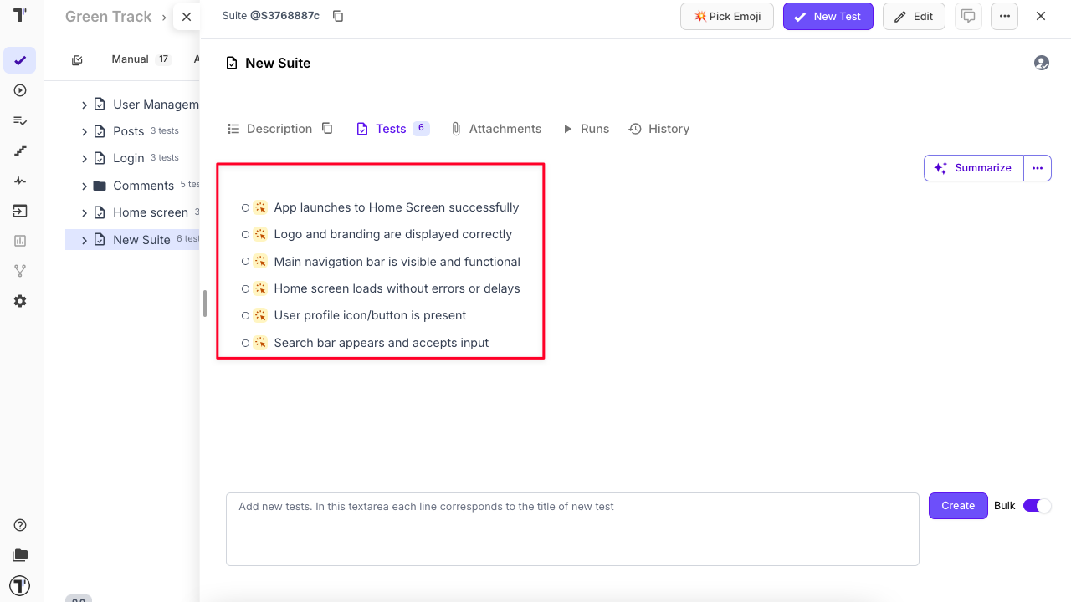
Task: Expand the Comments folder in the tree
Action: (85, 186)
